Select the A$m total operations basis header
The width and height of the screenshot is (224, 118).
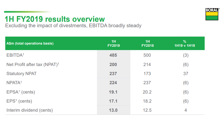click(x=30, y=43)
